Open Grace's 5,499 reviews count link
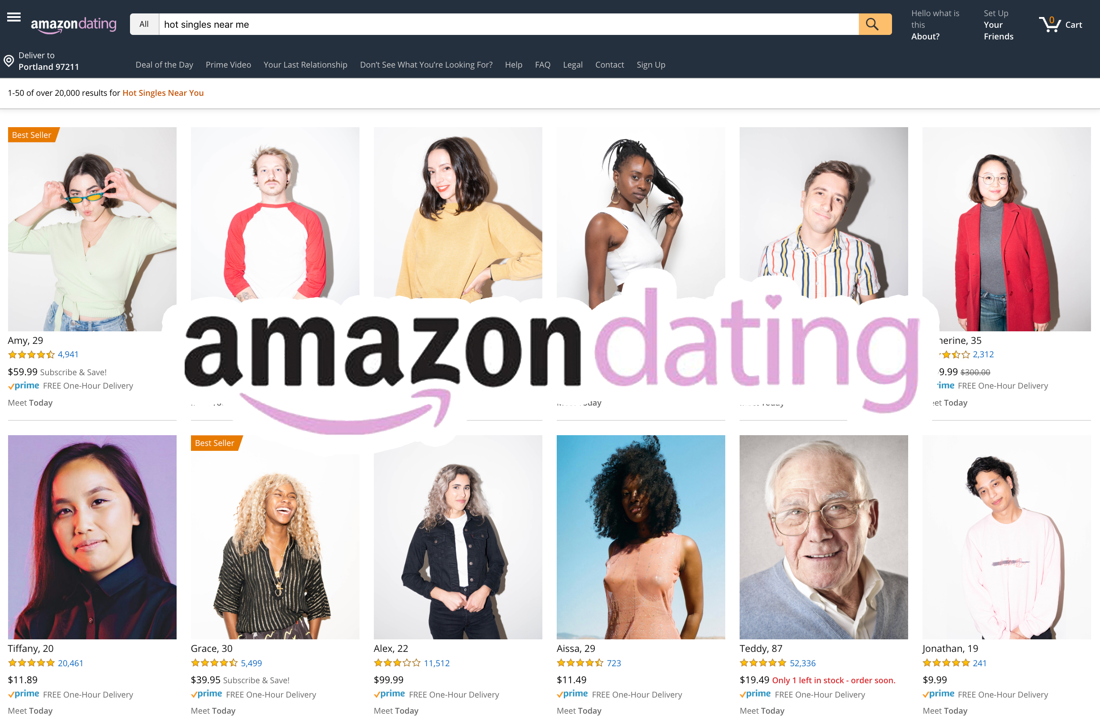The height and width of the screenshot is (728, 1100). click(x=251, y=663)
